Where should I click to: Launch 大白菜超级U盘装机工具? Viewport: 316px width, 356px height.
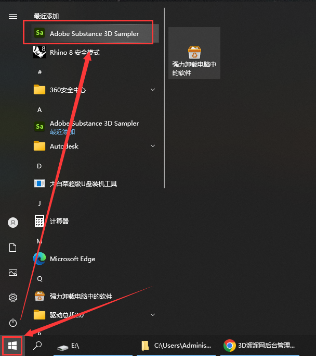pyautogui.click(x=95, y=183)
